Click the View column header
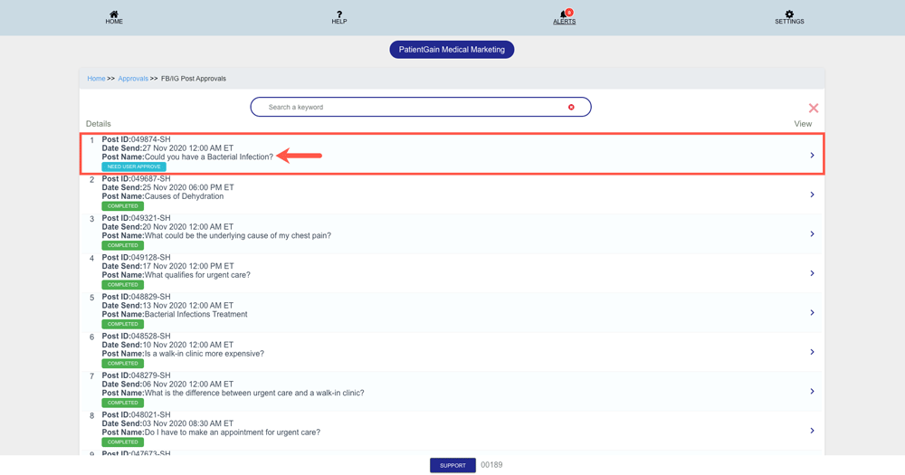 (x=803, y=124)
